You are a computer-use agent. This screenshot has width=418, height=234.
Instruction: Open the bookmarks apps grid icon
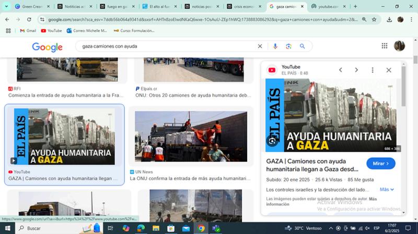(x=8, y=31)
